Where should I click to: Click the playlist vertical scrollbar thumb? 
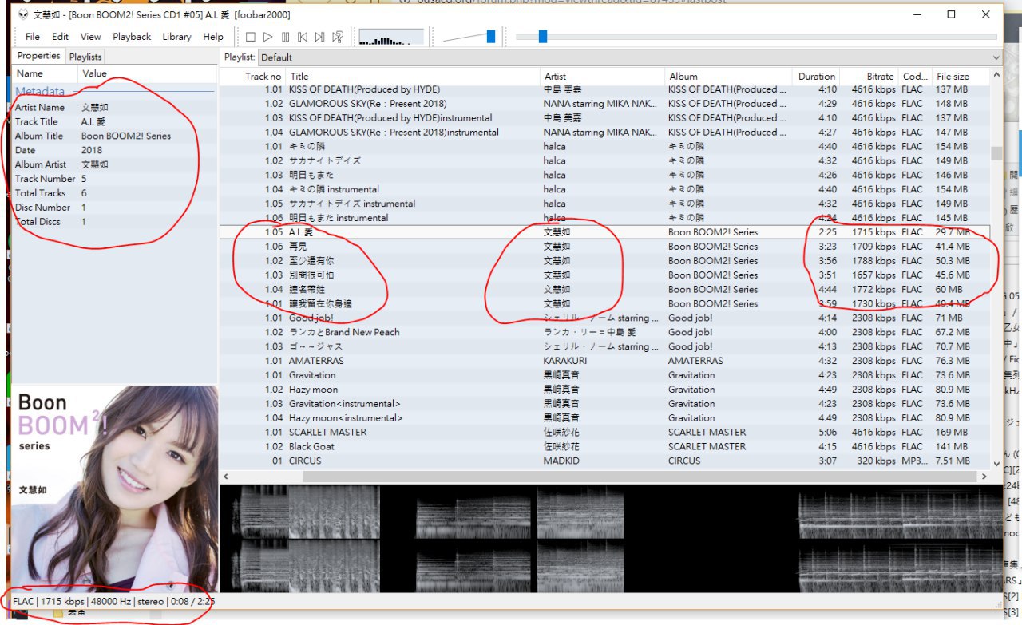(996, 152)
